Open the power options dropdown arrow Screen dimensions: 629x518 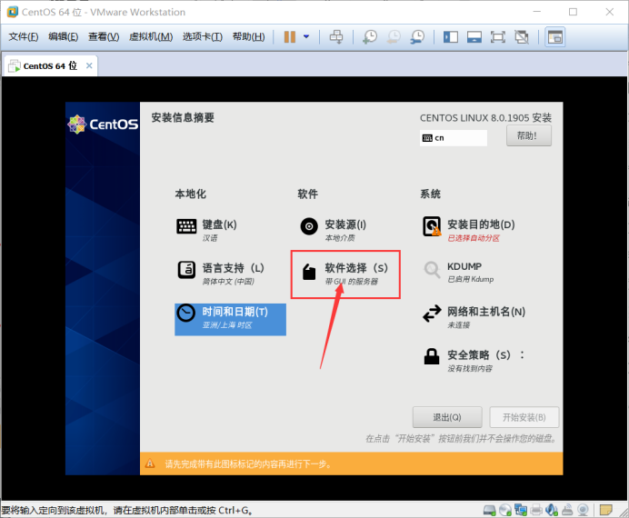pos(306,37)
